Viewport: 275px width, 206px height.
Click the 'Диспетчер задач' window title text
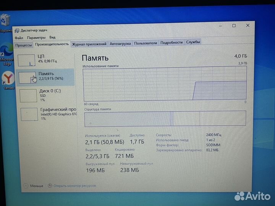34,31
